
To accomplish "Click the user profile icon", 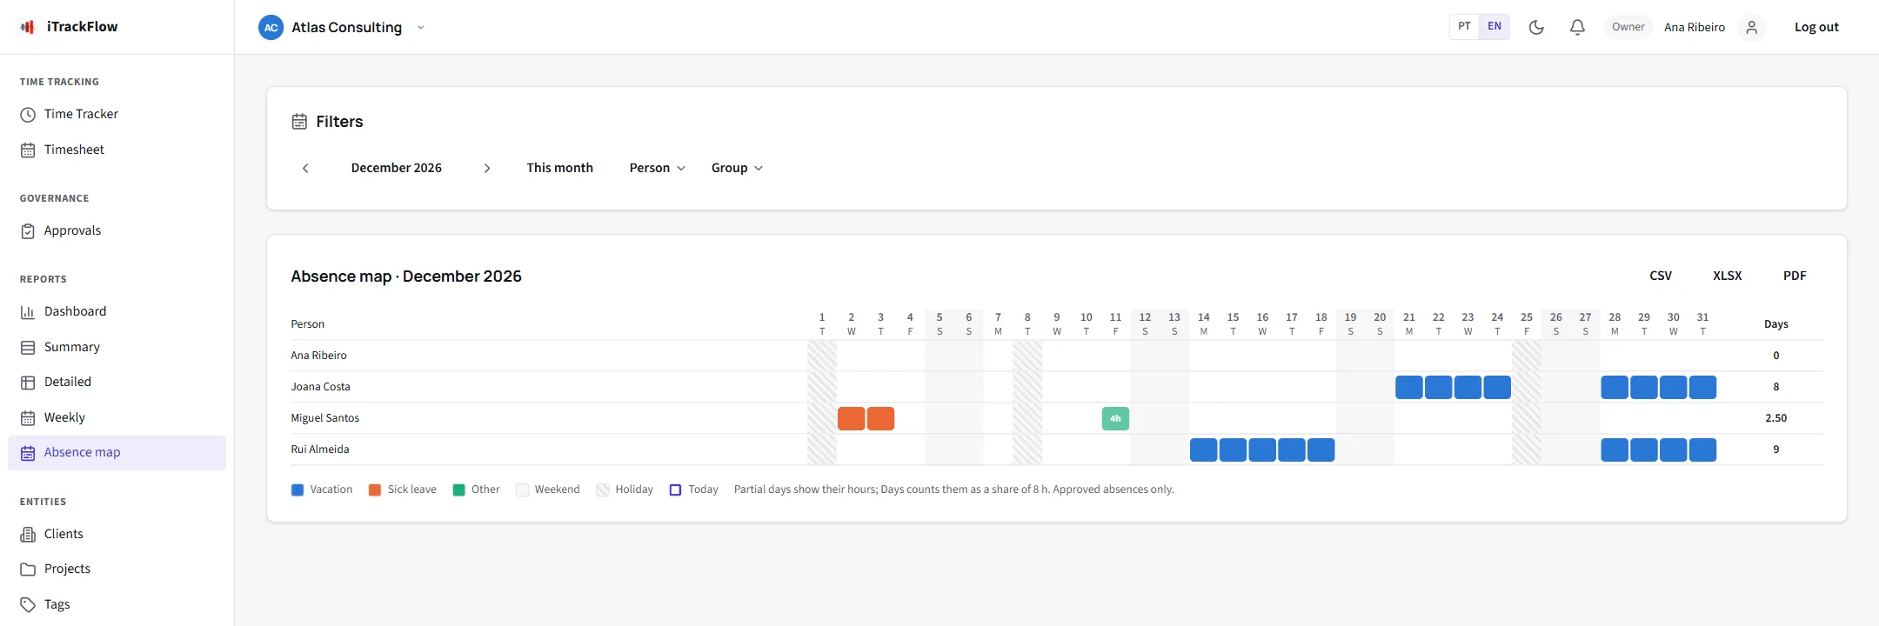I will click(1752, 27).
